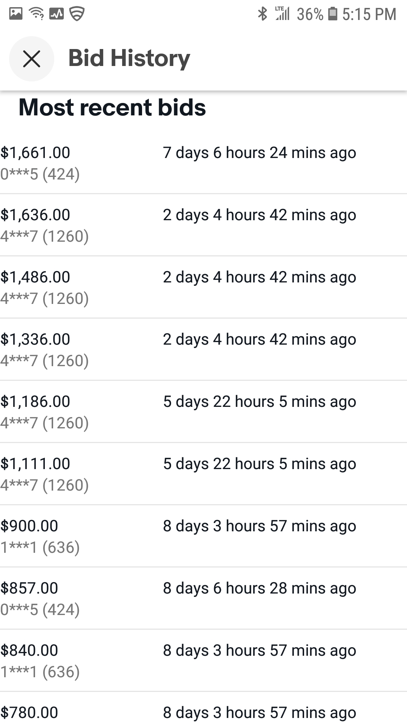407x724 pixels.
Task: Open bidder 1***1 (636) under $900.00
Action: (x=40, y=548)
